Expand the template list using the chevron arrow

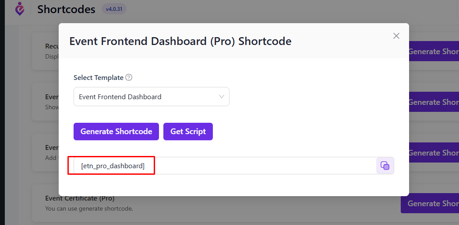coord(222,97)
